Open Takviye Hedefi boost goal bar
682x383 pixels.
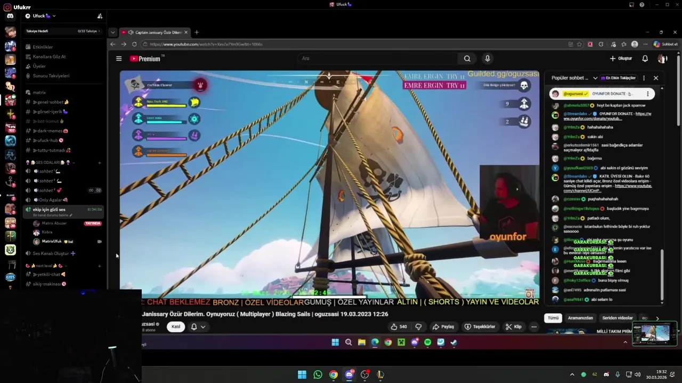coord(63,31)
